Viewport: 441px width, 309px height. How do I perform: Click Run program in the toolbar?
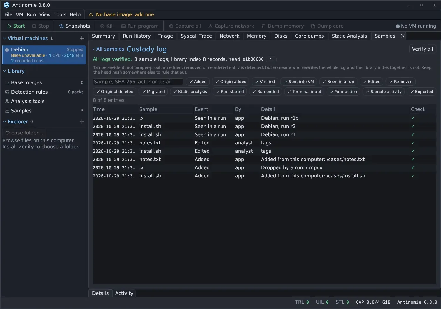140,26
